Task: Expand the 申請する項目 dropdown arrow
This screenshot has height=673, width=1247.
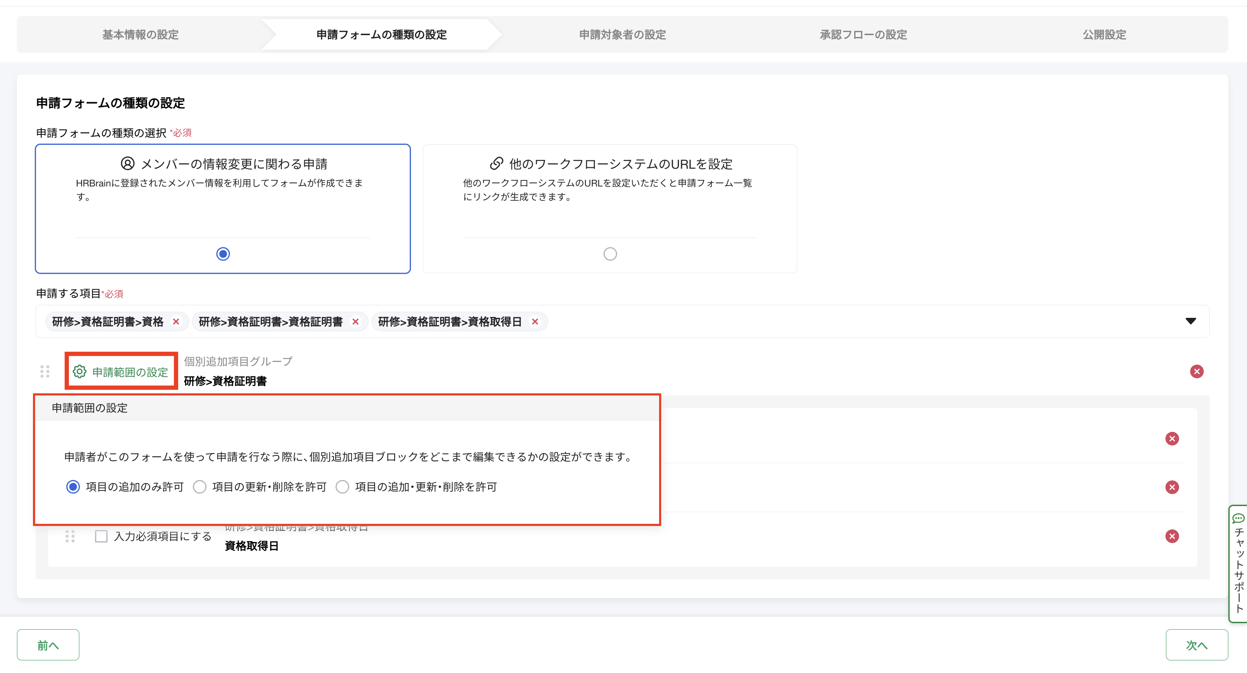Action: [1190, 321]
